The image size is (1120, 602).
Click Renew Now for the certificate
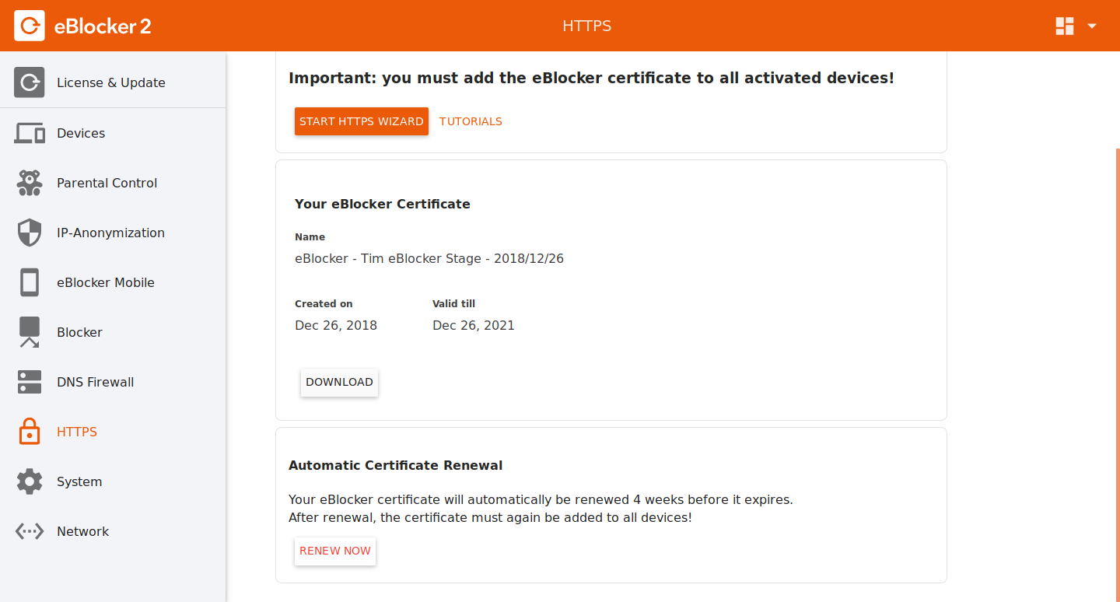[335, 551]
